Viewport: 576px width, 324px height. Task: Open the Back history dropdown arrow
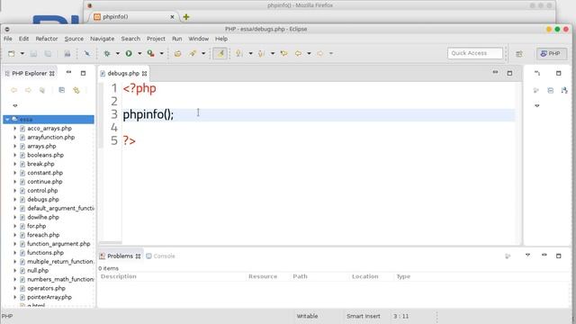309,54
